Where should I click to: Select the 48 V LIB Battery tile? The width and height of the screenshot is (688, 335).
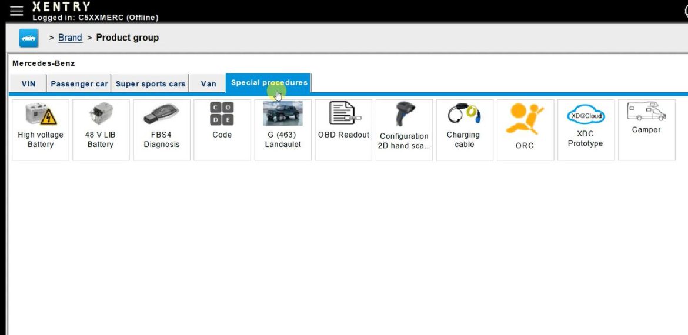pos(101,129)
